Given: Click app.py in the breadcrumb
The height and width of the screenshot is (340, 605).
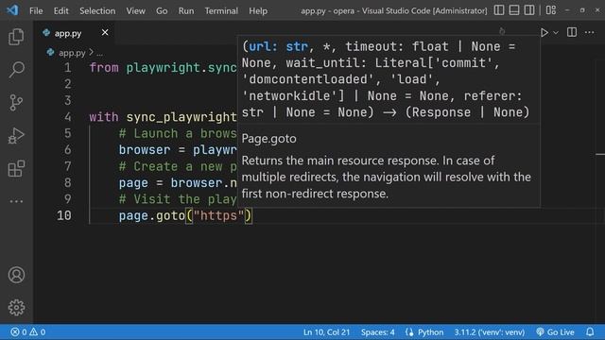Looking at the screenshot, I should tap(72, 53).
